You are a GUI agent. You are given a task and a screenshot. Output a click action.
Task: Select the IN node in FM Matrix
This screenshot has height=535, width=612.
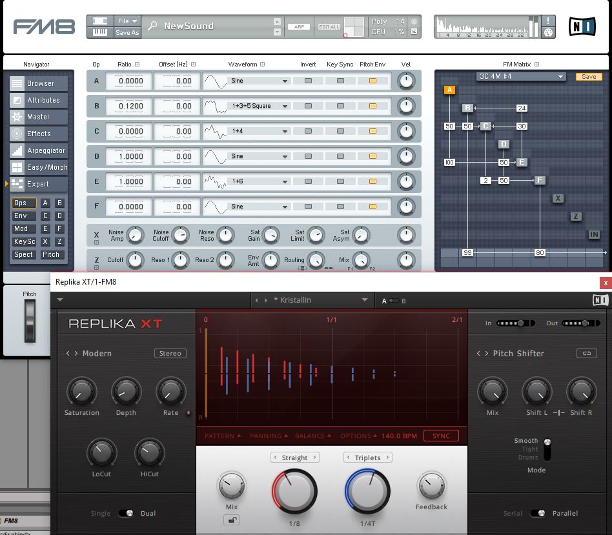594,234
